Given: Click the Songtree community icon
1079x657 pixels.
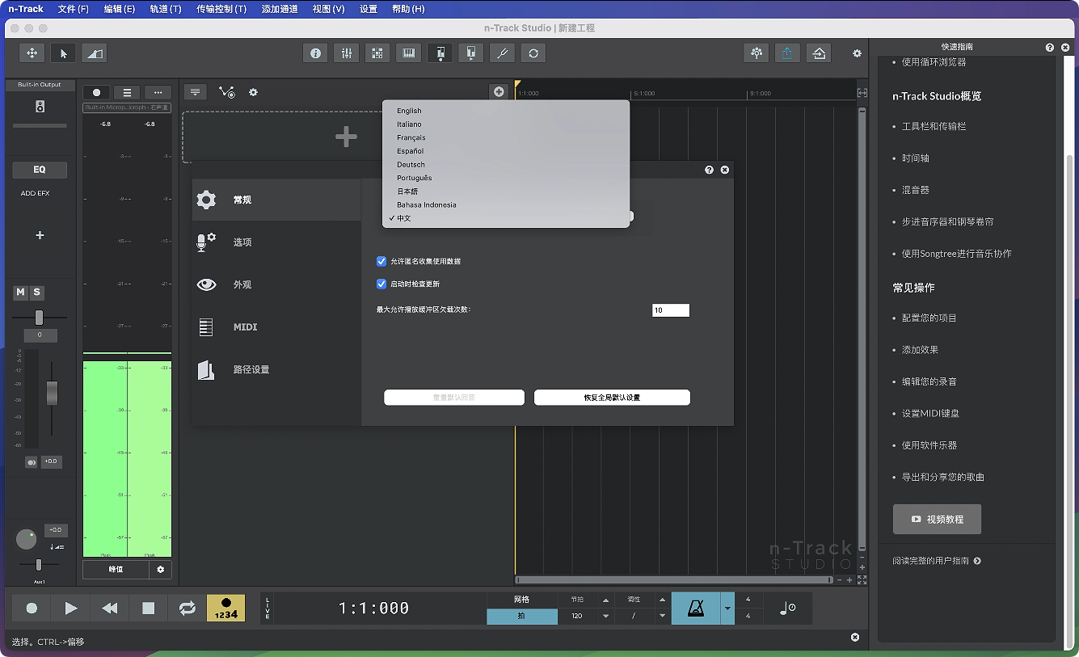Looking at the screenshot, I should pyautogui.click(x=757, y=53).
